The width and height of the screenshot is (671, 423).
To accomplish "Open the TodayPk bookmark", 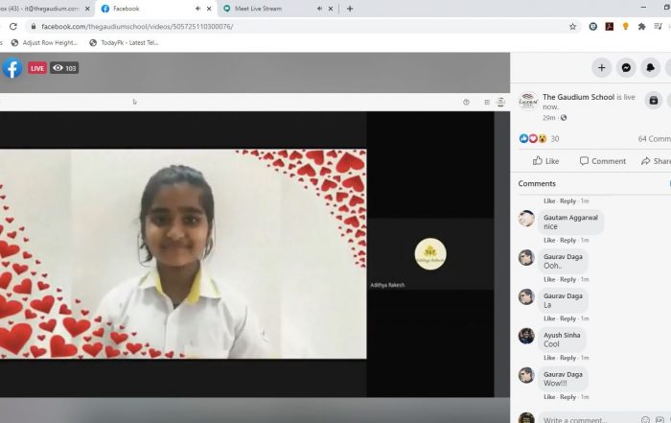I will click(124, 43).
